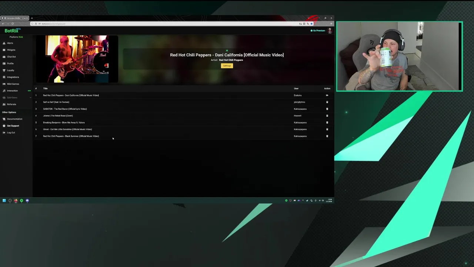Open Firefox from the taskbar
Image resolution: width=474 pixels, height=267 pixels.
point(16,201)
